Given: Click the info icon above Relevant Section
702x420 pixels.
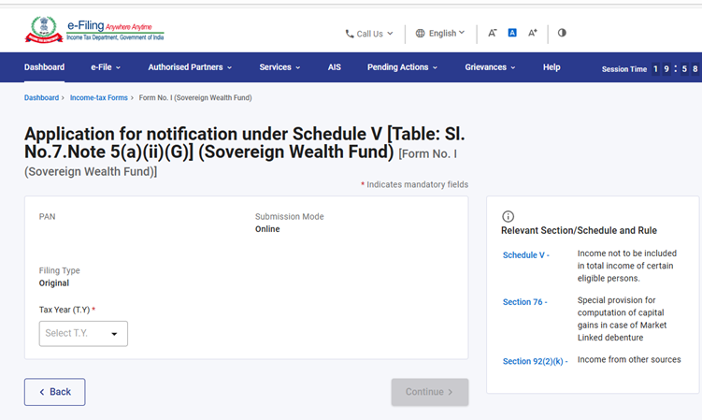Looking at the screenshot, I should click(x=509, y=216).
